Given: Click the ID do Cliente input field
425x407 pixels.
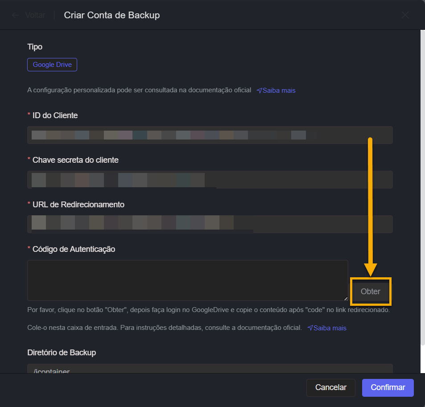Looking at the screenshot, I should [210, 135].
